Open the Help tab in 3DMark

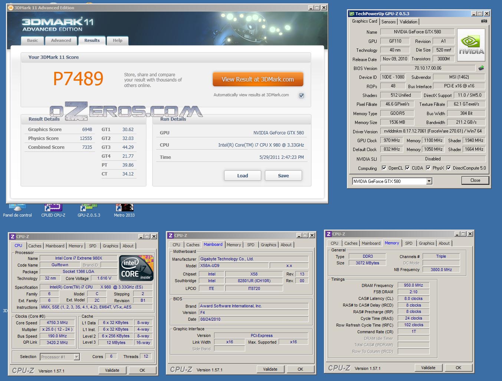pyautogui.click(x=117, y=40)
